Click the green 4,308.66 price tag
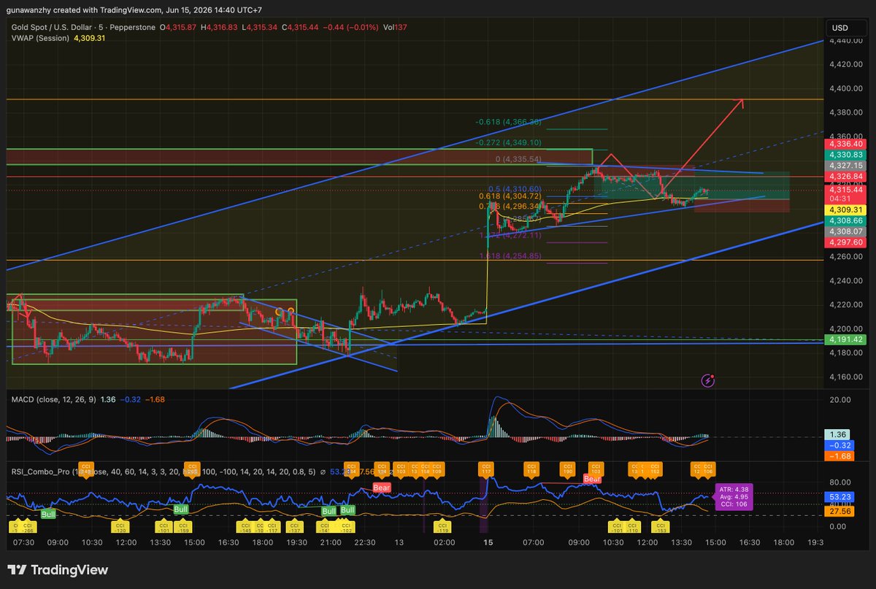The height and width of the screenshot is (589, 876). click(x=844, y=220)
